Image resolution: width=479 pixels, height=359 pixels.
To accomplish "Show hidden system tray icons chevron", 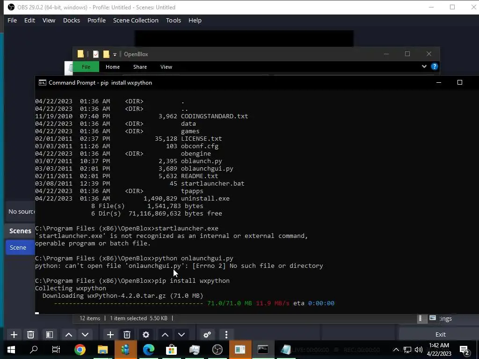I will pos(396,350).
